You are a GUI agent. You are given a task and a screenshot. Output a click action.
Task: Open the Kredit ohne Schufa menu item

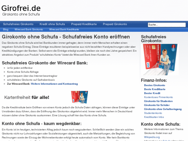tap(52, 24)
